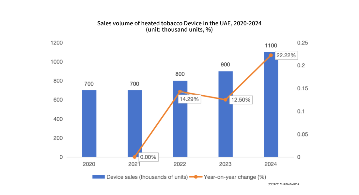Select the 0.25 label on right axis
Image resolution: width=359 pixels, height=195 pixels.
[303, 43]
